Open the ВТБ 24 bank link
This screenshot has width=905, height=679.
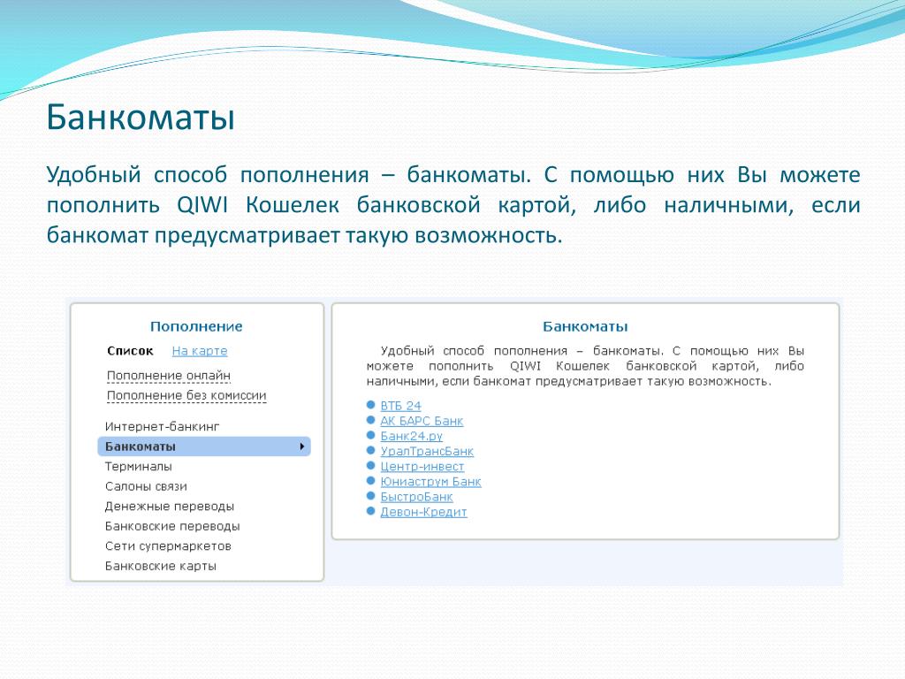tap(400, 406)
